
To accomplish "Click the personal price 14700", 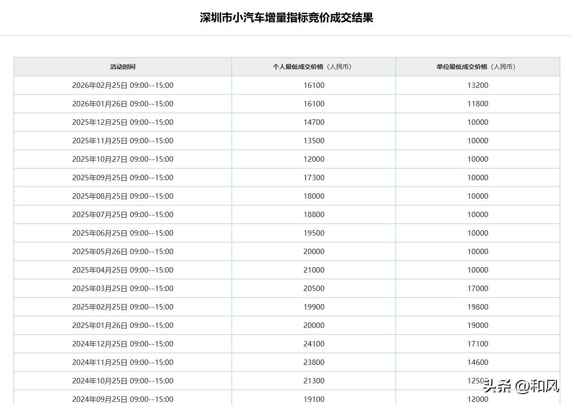I will tap(314, 122).
